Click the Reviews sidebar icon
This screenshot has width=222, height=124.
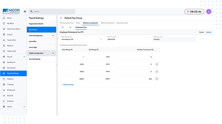(4, 96)
